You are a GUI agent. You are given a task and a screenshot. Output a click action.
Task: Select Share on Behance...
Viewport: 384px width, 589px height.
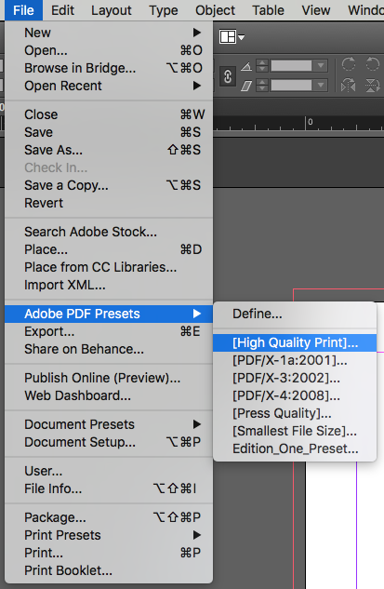point(109,349)
